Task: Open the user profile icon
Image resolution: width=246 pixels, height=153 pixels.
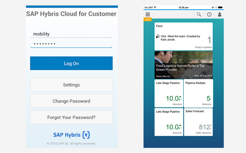Action: [219, 15]
